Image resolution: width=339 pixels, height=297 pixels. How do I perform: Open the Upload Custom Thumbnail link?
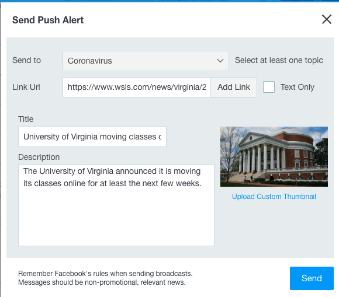274,197
